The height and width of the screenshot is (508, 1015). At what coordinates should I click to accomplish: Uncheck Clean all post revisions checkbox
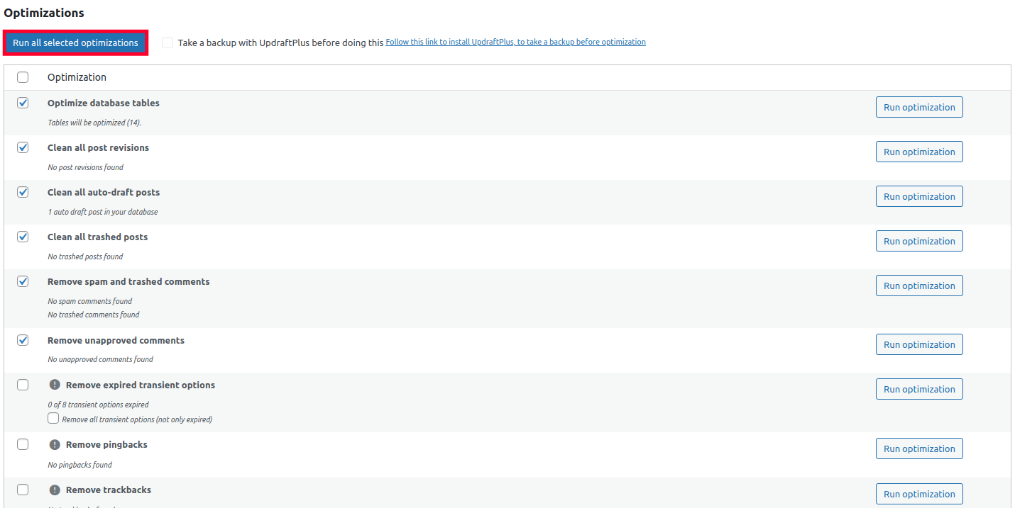coord(23,147)
